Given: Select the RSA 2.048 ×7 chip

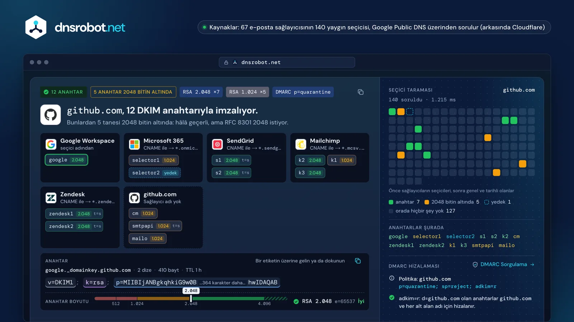Looking at the screenshot, I should (201, 92).
